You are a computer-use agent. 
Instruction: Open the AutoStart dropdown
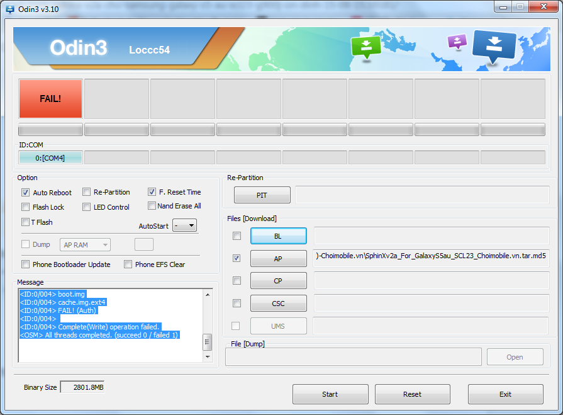[x=184, y=225]
